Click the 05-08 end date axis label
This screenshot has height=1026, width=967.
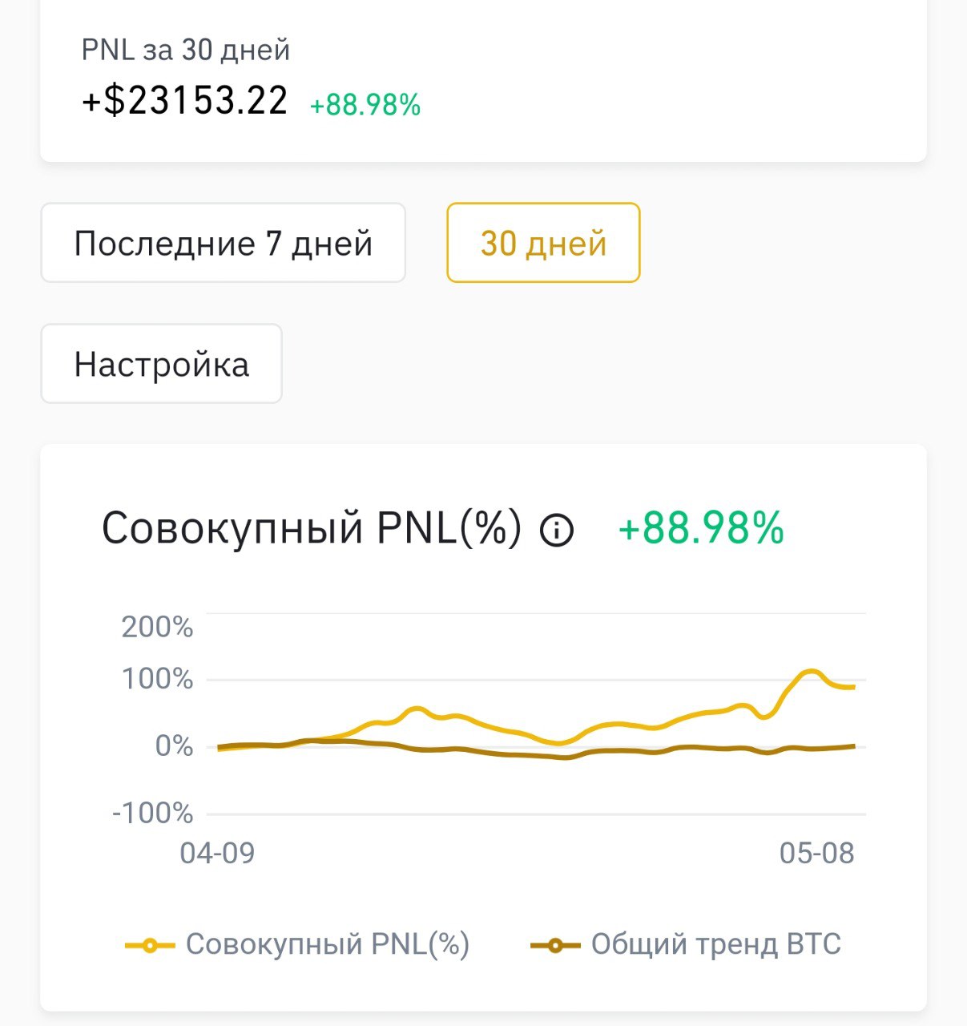[x=816, y=853]
